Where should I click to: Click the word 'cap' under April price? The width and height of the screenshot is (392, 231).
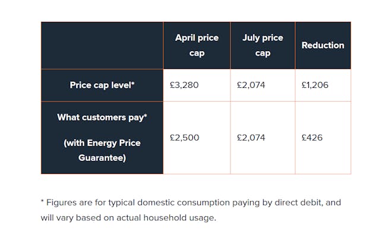[197, 53]
